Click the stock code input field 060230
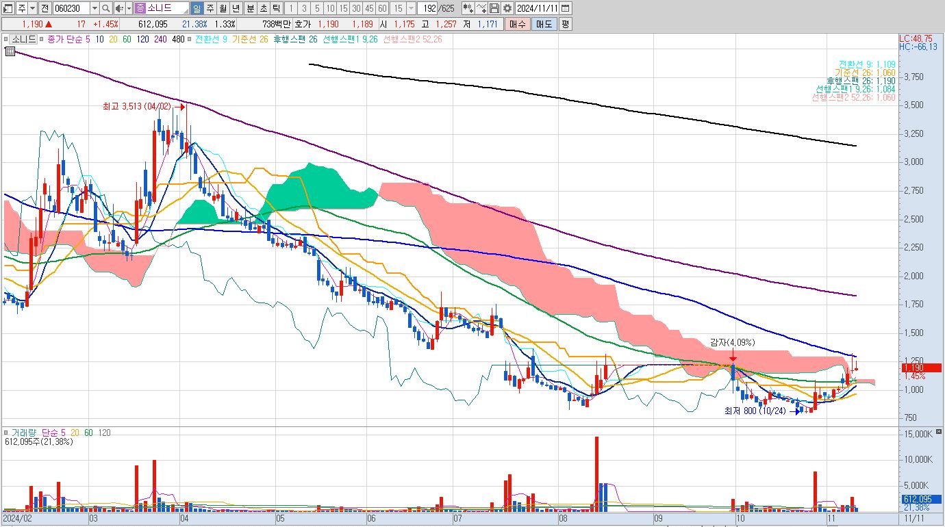Viewport: 945px width, 527px height. click(x=71, y=8)
